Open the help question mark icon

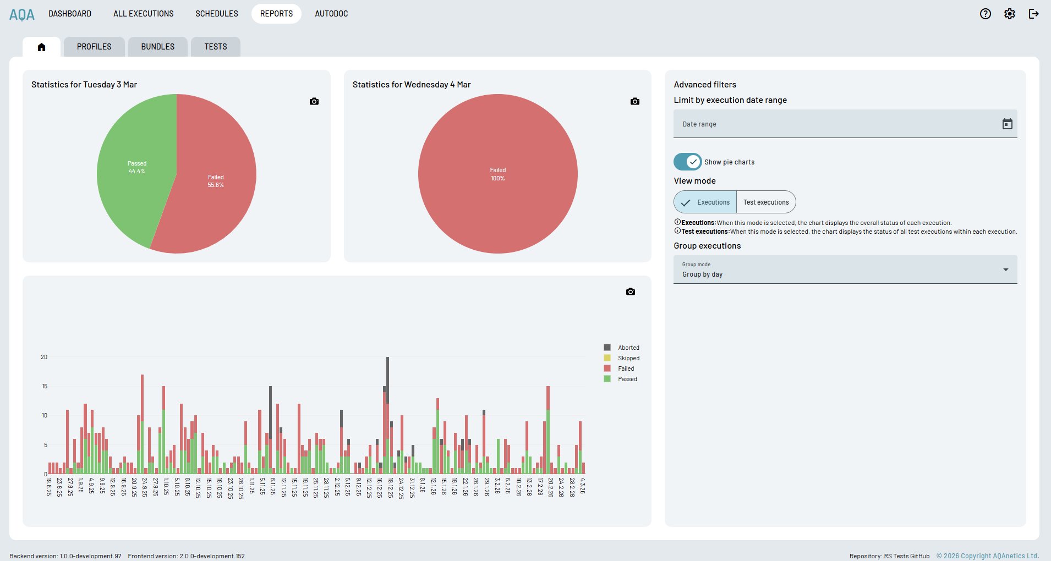coord(985,14)
